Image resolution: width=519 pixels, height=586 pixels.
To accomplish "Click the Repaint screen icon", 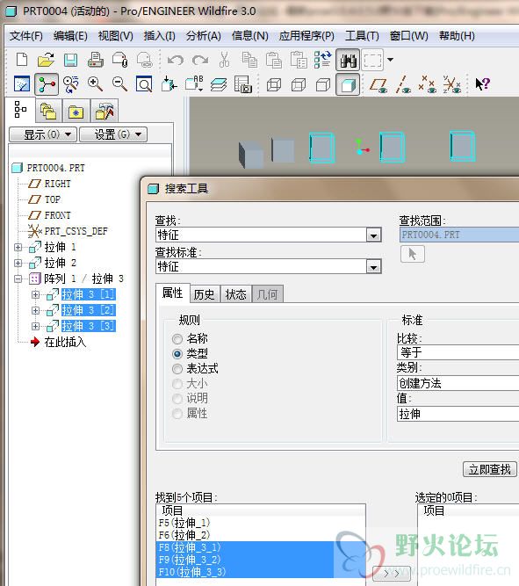I will click(22, 84).
